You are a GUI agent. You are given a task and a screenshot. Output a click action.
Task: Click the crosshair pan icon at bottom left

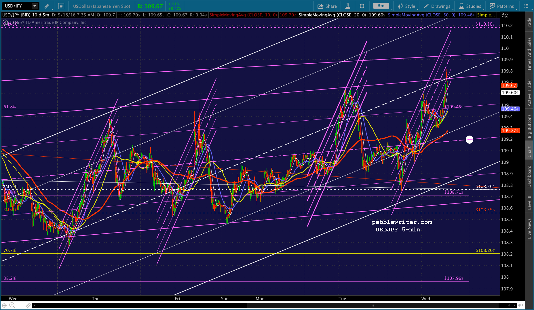4,305
